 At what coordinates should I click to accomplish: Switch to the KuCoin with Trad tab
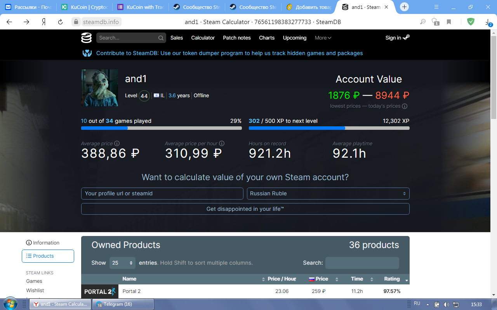coord(140,7)
